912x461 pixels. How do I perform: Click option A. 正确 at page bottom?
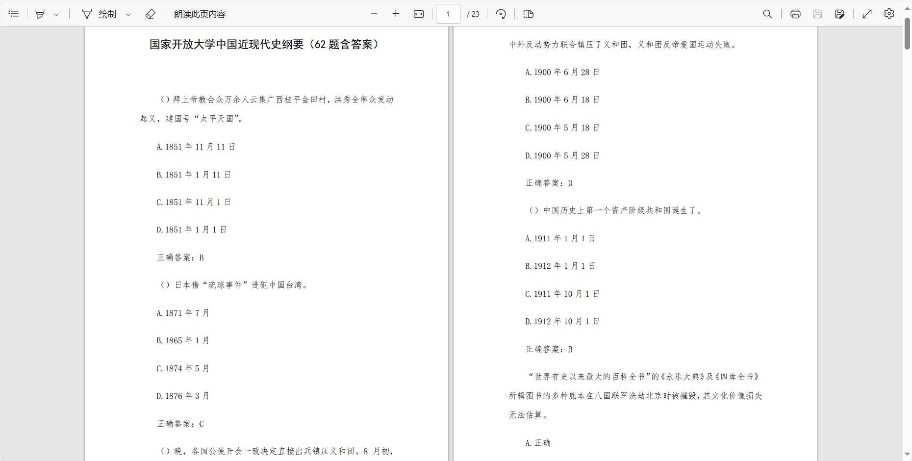coord(538,443)
